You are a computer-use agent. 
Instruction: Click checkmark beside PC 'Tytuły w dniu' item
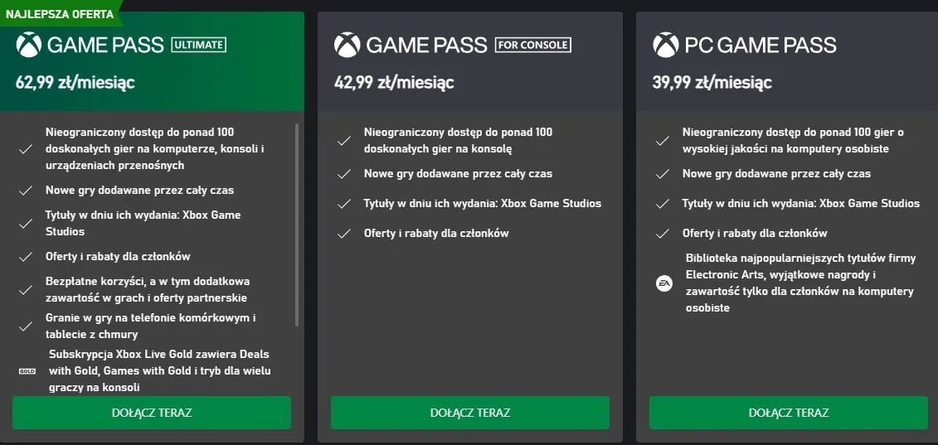tap(663, 204)
